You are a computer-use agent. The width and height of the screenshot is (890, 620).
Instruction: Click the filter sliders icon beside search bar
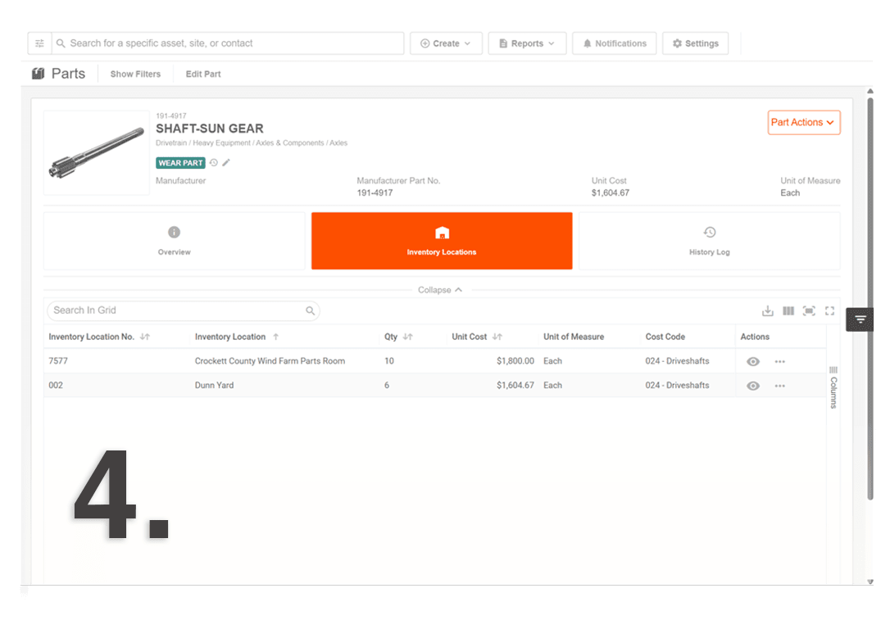pos(39,43)
